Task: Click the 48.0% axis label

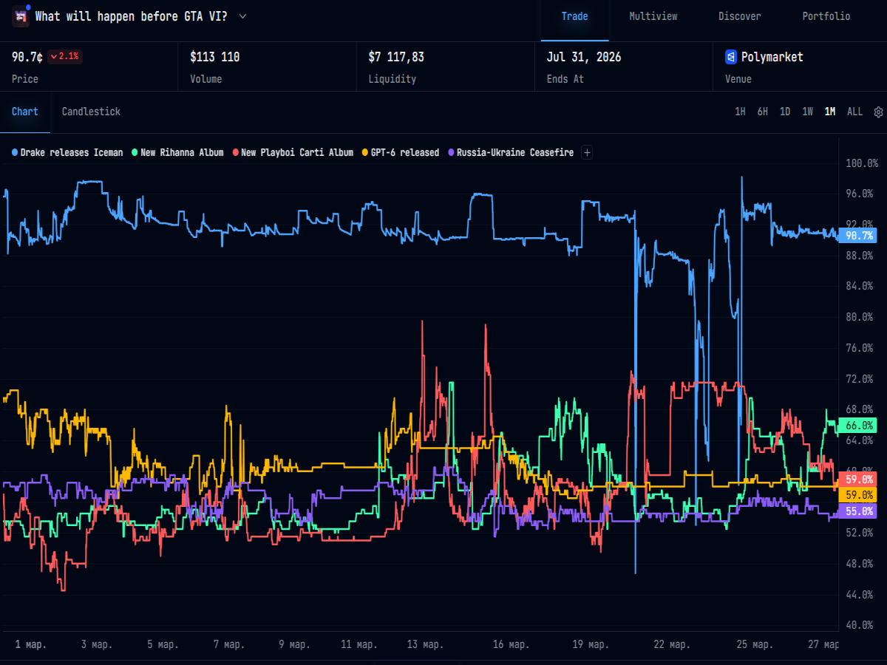Action: point(861,564)
